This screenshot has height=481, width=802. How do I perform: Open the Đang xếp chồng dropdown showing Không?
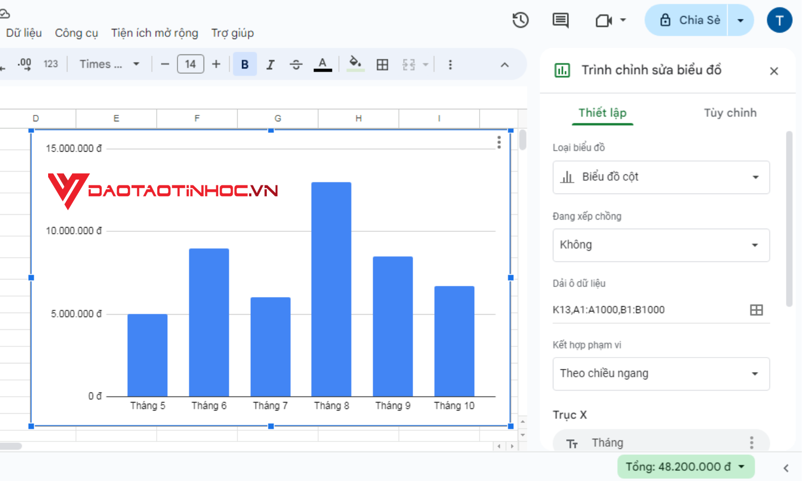661,245
